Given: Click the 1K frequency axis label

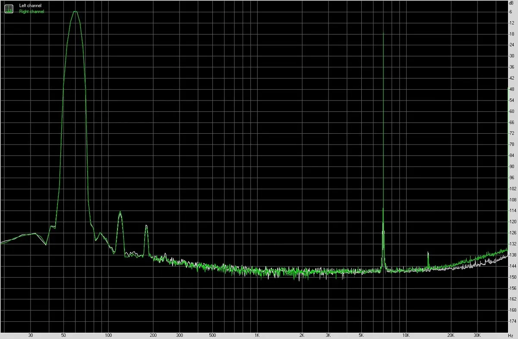Looking at the screenshot, I should click(x=257, y=335).
